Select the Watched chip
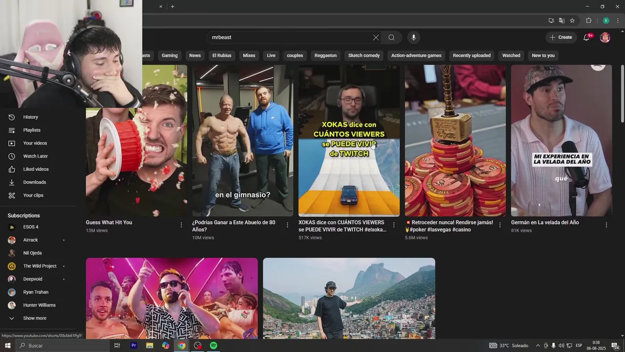This screenshot has width=625, height=352. tap(511, 55)
